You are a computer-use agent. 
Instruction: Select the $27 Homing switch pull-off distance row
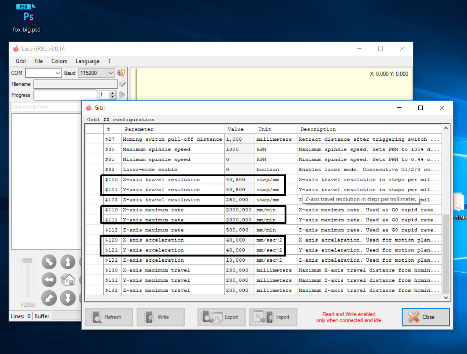[x=263, y=139]
